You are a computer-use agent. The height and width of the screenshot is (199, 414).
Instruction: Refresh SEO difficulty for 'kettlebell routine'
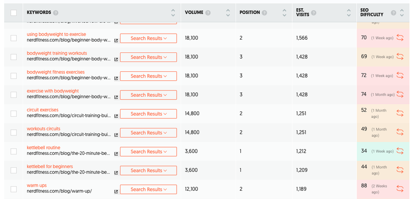coord(400,151)
